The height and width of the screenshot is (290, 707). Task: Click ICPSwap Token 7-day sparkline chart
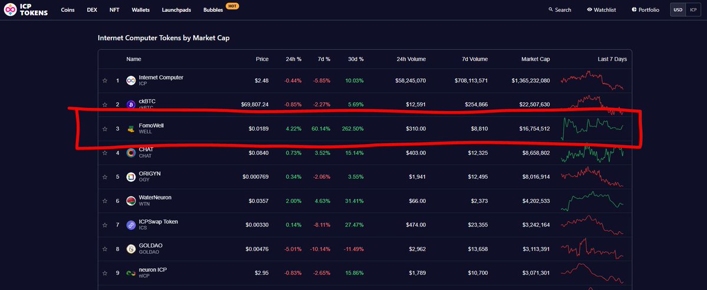(x=592, y=225)
